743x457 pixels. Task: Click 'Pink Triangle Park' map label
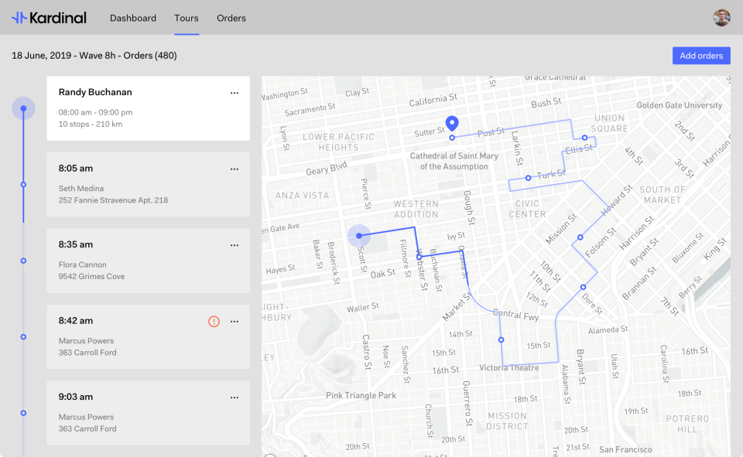point(361,395)
